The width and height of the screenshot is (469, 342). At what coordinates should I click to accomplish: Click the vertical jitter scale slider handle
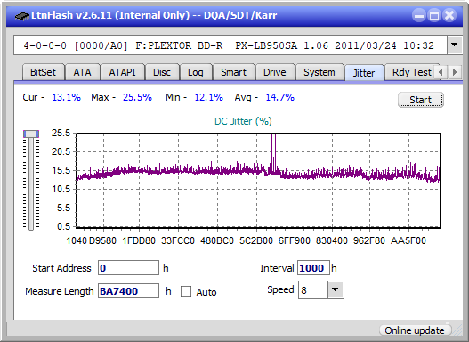pos(31,134)
